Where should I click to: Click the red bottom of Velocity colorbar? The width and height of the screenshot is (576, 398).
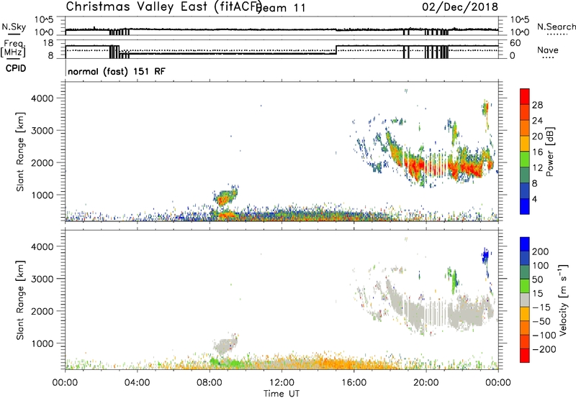(525, 356)
